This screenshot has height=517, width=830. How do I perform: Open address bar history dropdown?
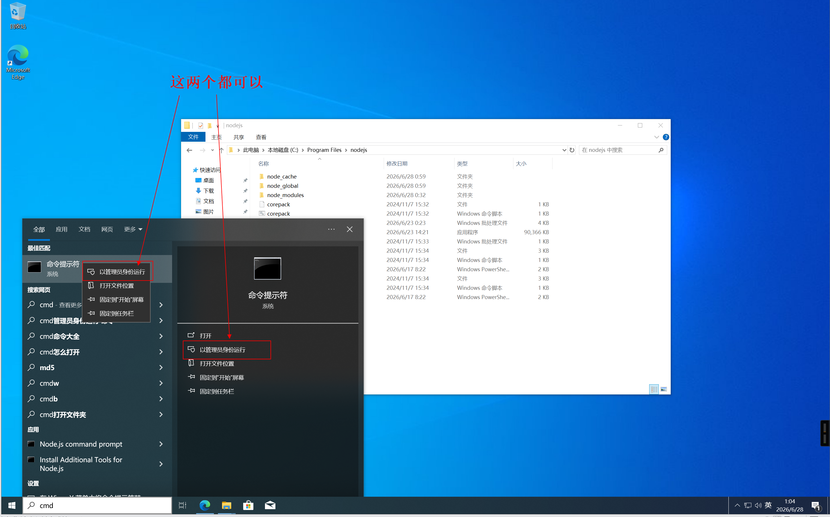pyautogui.click(x=564, y=150)
